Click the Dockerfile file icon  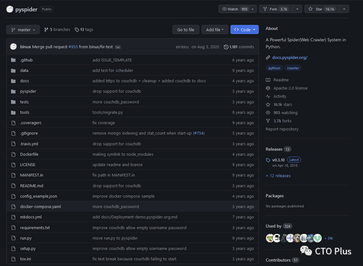[14, 154]
